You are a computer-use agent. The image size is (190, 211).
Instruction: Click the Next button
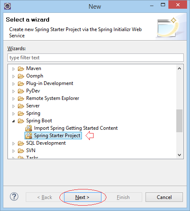(x=83, y=197)
